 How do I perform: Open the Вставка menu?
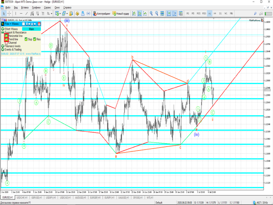click(x=25, y=8)
